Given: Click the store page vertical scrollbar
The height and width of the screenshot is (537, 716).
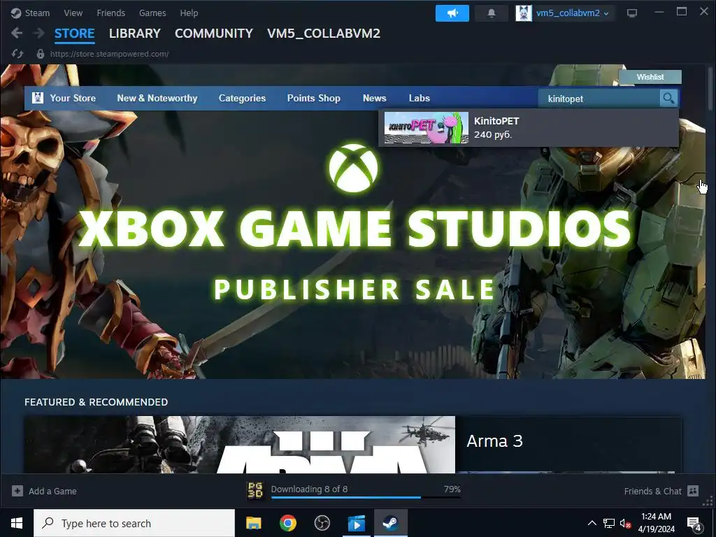Looking at the screenshot, I should point(710,89).
